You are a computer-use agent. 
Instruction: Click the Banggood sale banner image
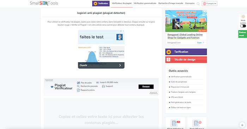click(186, 21)
